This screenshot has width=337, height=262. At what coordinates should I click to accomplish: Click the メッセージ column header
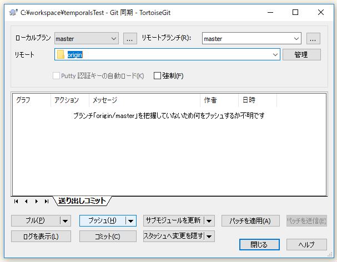point(144,100)
